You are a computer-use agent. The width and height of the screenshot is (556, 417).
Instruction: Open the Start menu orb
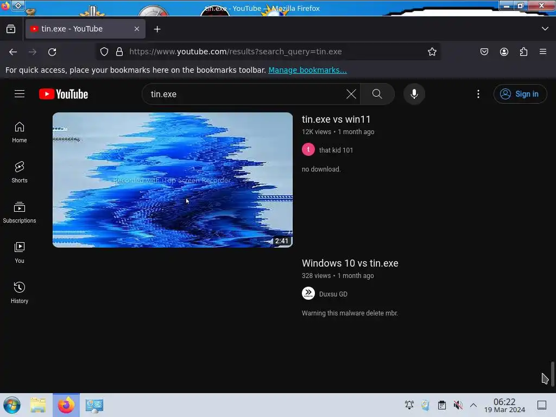point(12,405)
